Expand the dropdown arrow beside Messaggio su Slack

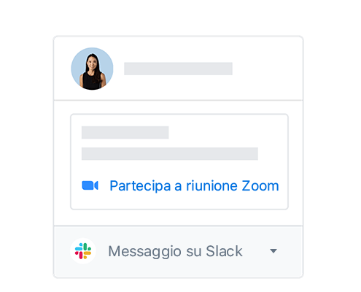(x=273, y=251)
